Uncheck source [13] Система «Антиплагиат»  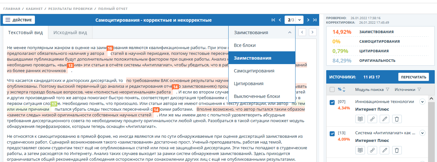pos(332,134)
